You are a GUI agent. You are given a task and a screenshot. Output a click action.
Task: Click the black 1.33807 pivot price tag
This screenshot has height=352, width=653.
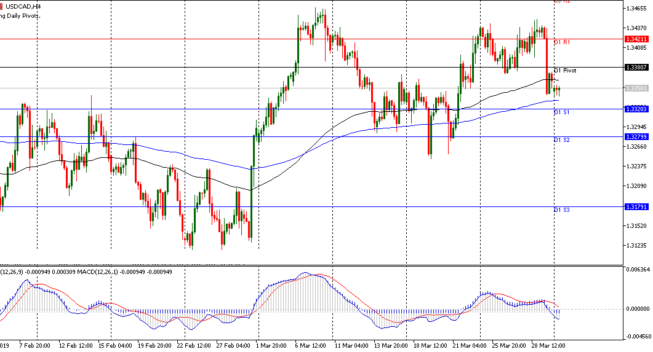tap(636, 68)
